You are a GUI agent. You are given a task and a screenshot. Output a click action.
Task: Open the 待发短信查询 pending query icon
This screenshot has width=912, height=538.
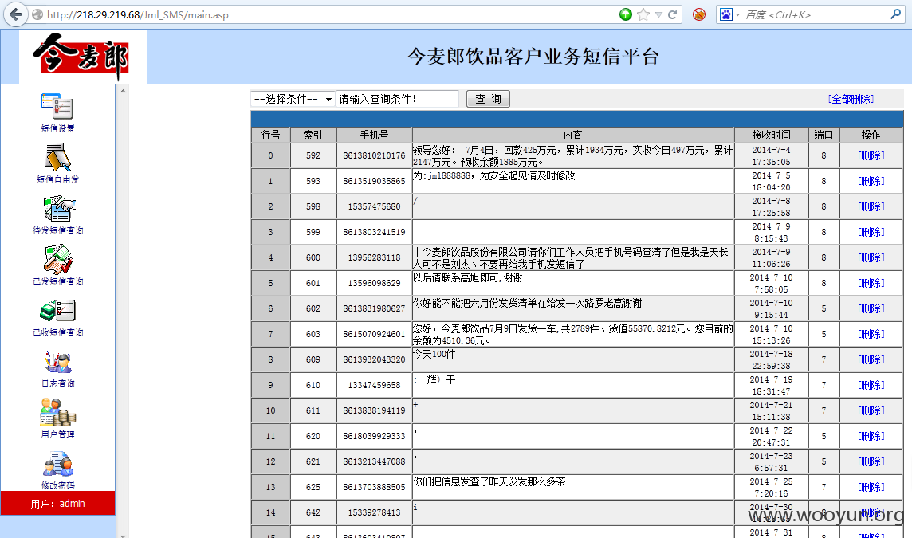pyautogui.click(x=58, y=209)
